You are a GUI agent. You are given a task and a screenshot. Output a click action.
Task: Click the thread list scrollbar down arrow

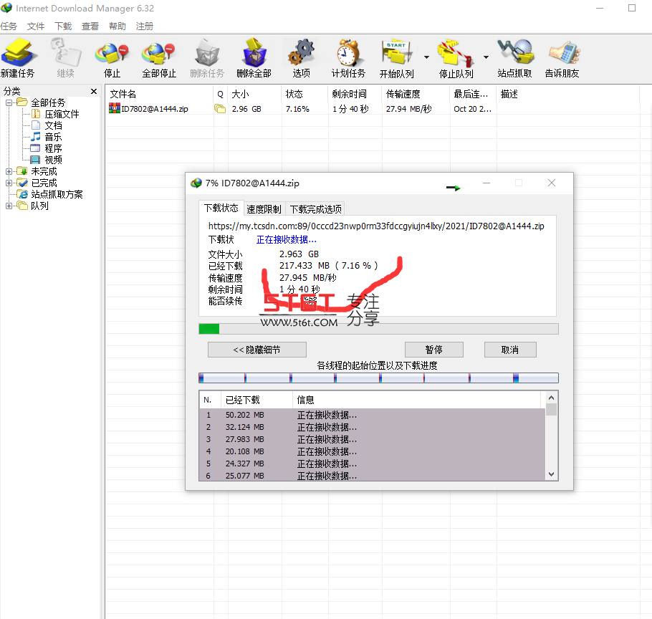click(x=552, y=474)
